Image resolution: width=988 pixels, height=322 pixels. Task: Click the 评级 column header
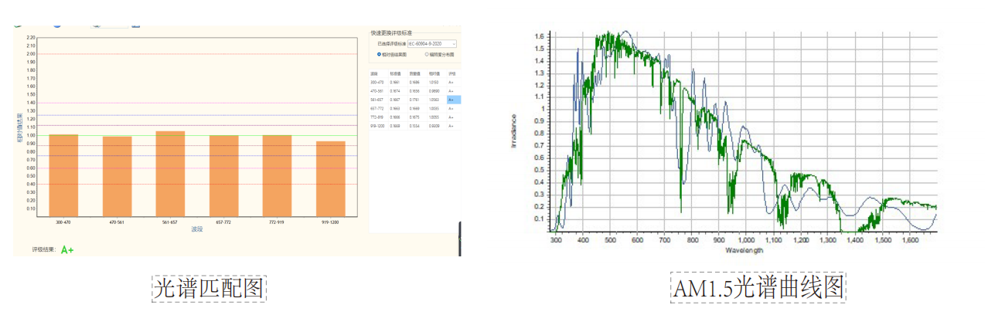coord(452,73)
